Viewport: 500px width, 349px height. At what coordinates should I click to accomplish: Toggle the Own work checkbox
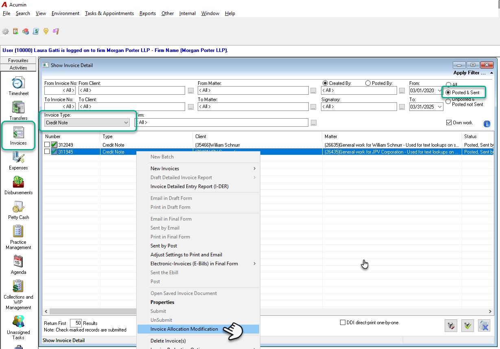[x=449, y=123]
